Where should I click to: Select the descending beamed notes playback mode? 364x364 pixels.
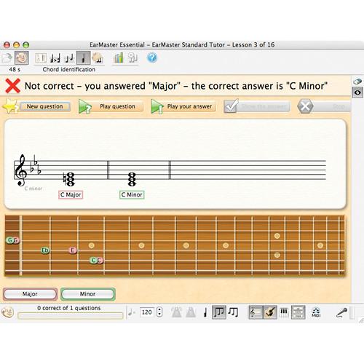point(234,312)
